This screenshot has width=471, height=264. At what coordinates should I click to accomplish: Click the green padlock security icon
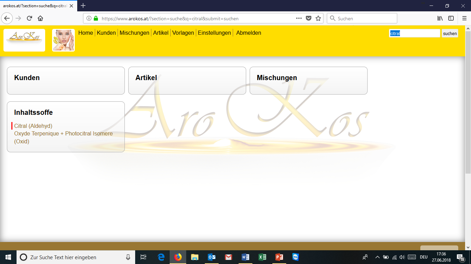(96, 19)
